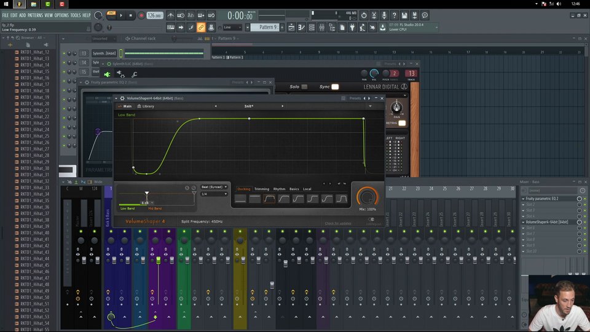Click the speech bubble news icon
590x332 pixels.
425,15
